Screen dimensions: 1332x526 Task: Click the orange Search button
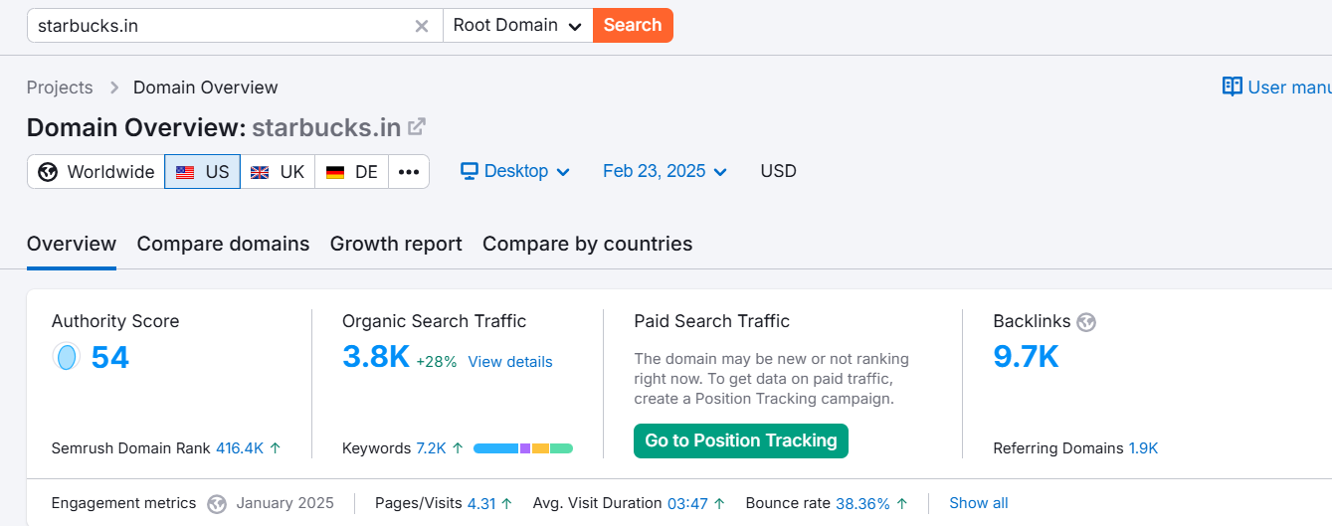pyautogui.click(x=633, y=26)
